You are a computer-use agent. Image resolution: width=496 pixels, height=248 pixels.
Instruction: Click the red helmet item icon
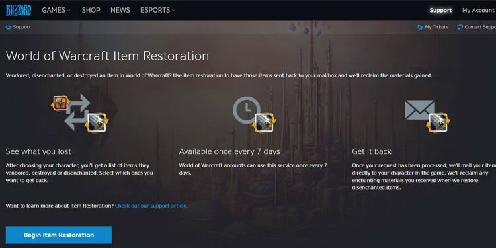pos(60,103)
